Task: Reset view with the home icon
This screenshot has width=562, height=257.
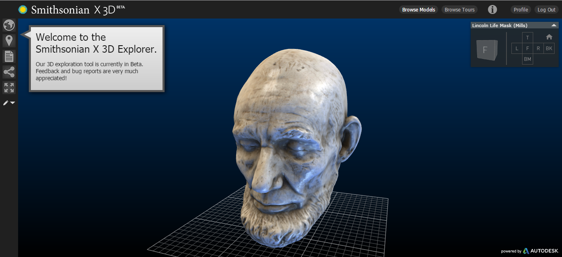Action: click(x=549, y=37)
